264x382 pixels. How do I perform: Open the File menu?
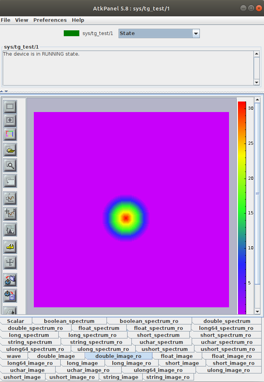point(5,20)
